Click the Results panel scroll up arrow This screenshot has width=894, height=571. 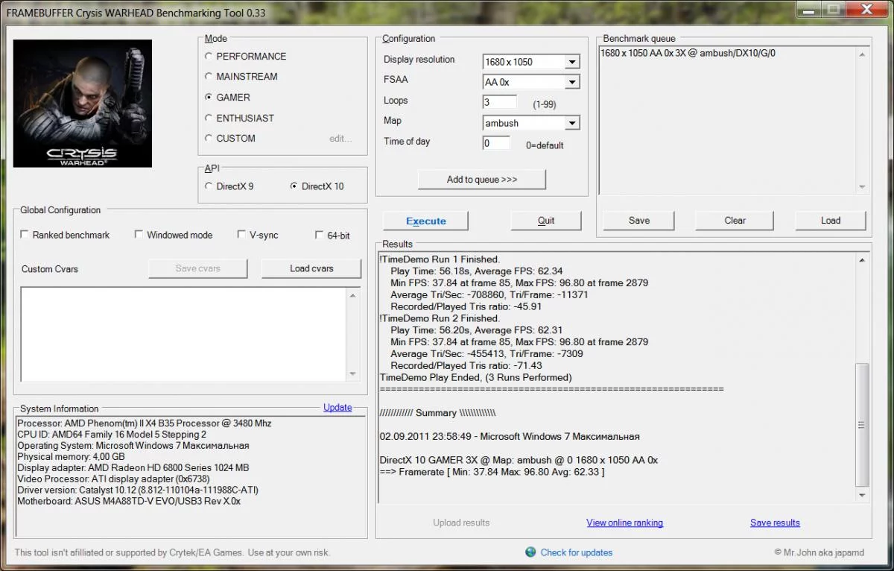coord(863,260)
